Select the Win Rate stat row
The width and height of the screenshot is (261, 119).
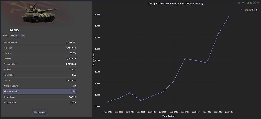pyautogui.click(x=40, y=53)
